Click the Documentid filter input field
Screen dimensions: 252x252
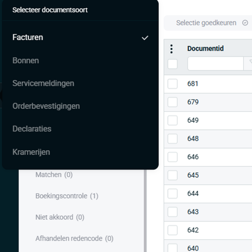point(215,64)
